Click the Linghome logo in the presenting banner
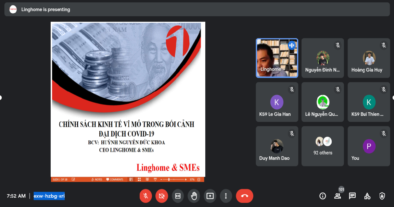 tap(13, 9)
